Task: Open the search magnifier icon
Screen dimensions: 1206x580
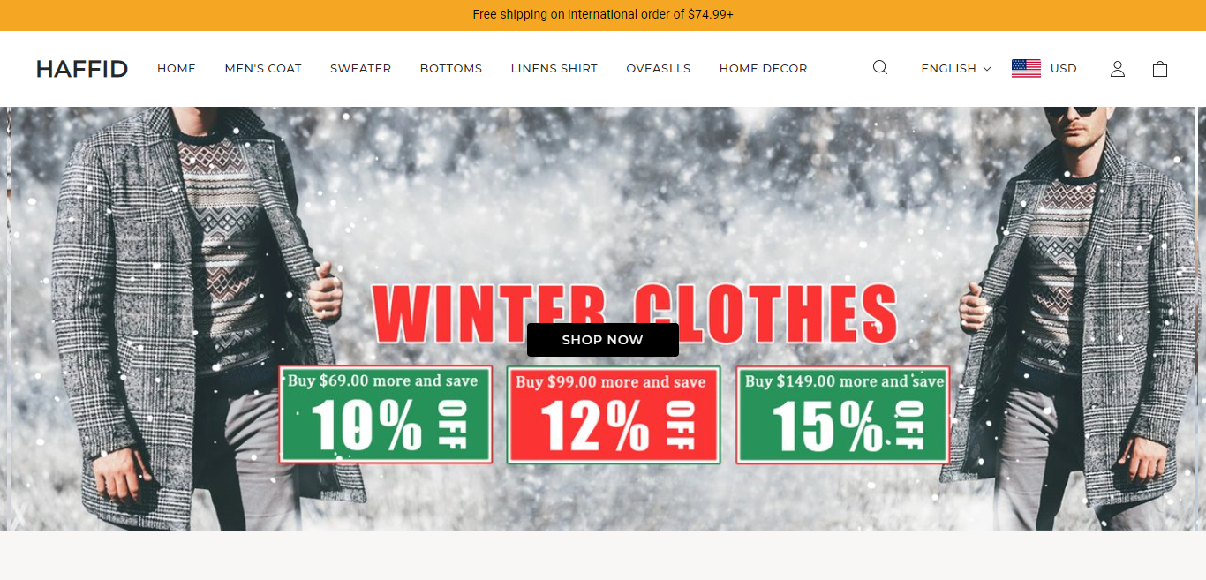Action: click(879, 67)
